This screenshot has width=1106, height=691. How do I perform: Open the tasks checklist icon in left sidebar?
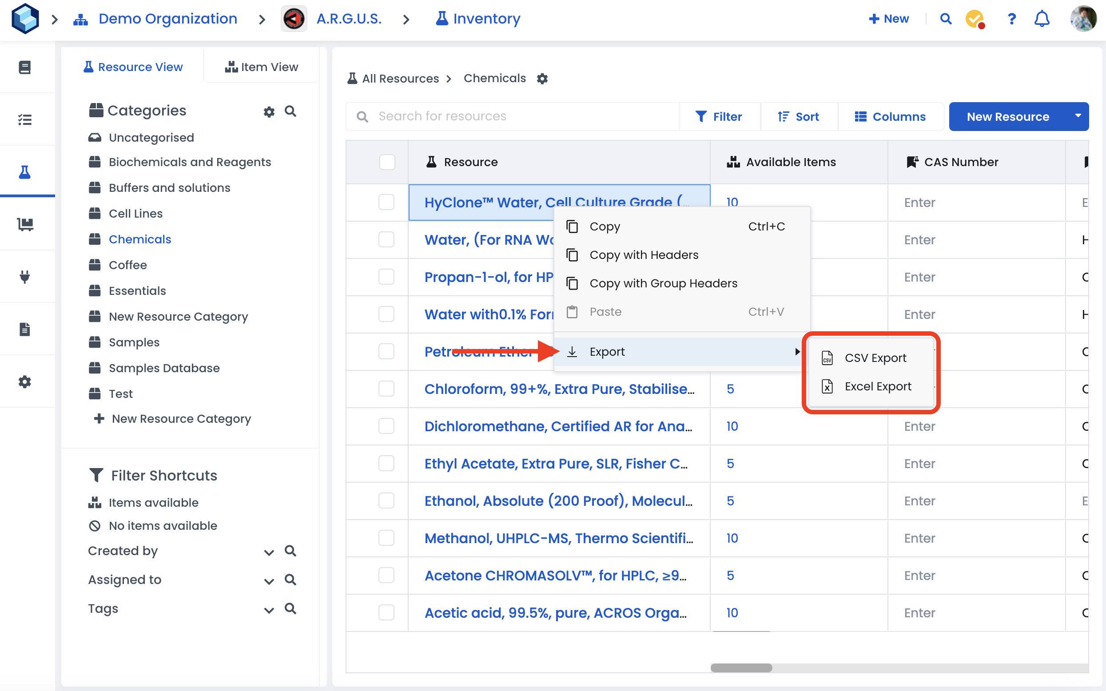[25, 120]
